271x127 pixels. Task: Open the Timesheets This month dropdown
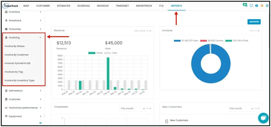point(133,109)
